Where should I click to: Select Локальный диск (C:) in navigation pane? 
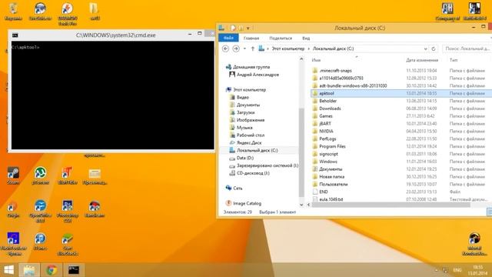[x=254, y=151]
